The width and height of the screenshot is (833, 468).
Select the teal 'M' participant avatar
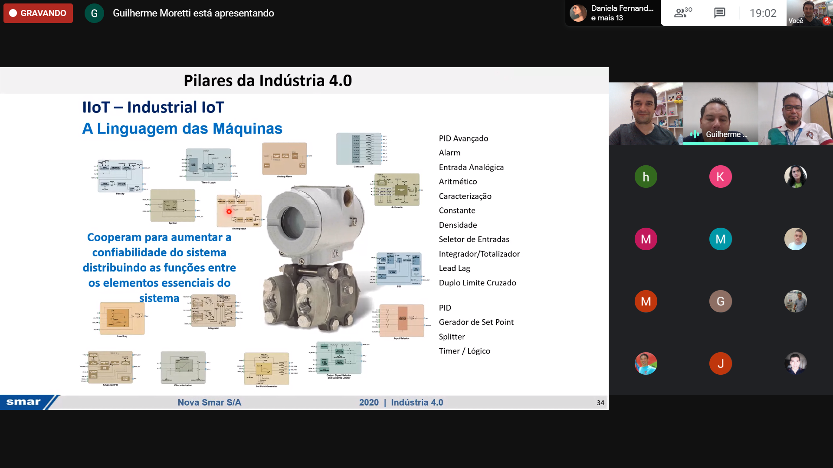tap(720, 239)
